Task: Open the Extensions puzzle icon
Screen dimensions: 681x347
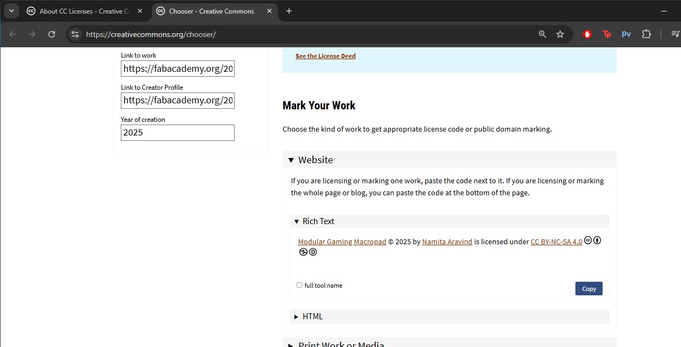Action: (646, 34)
